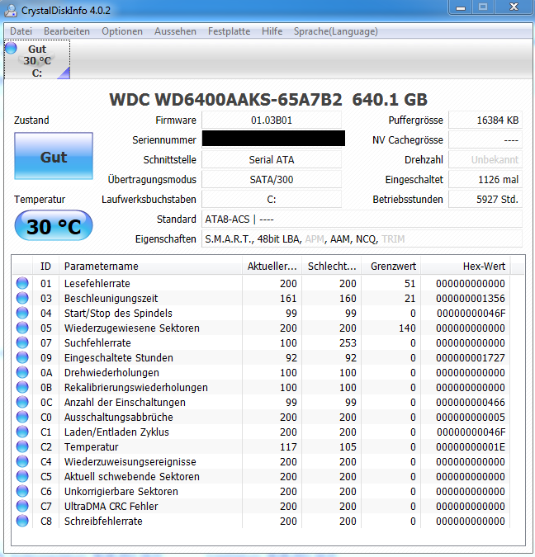Click hex value 00000000001E
Image resolution: width=535 pixels, height=557 pixels.
[471, 447]
